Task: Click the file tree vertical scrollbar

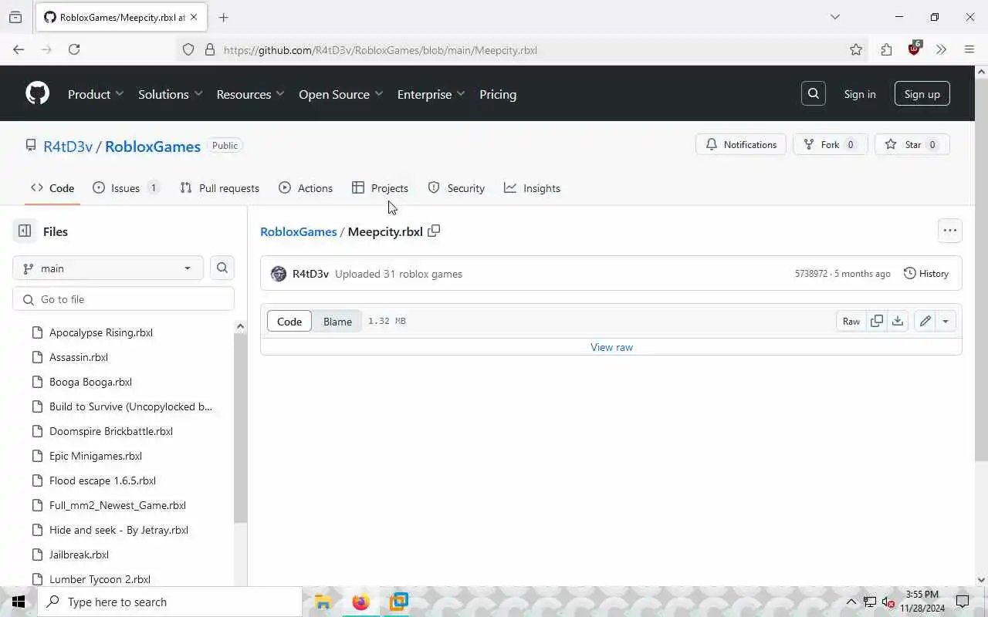Action: [x=240, y=428]
